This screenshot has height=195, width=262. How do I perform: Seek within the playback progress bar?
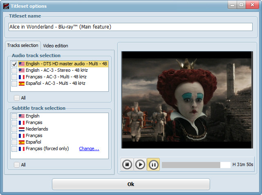pos(196,165)
